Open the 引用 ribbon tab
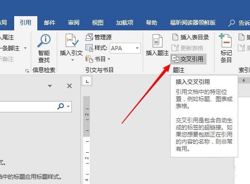Viewport: 250px width, 184px height. coord(26,23)
